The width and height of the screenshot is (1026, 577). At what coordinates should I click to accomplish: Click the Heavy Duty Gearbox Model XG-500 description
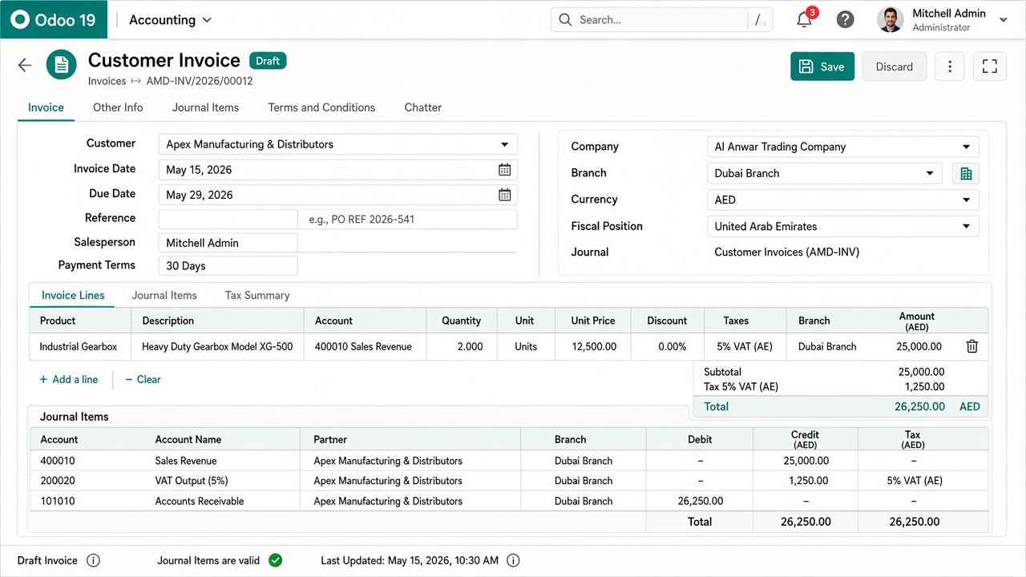[217, 346]
